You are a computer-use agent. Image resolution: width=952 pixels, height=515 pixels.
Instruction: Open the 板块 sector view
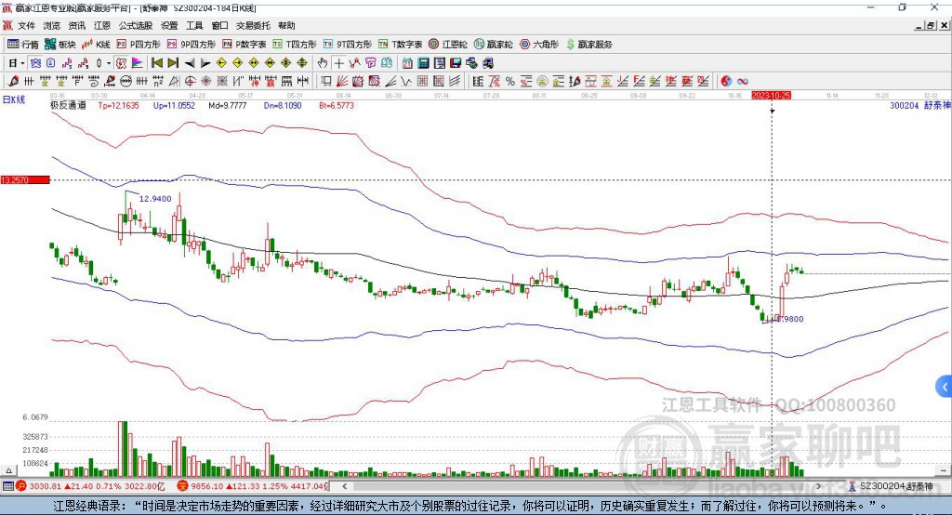(60, 45)
